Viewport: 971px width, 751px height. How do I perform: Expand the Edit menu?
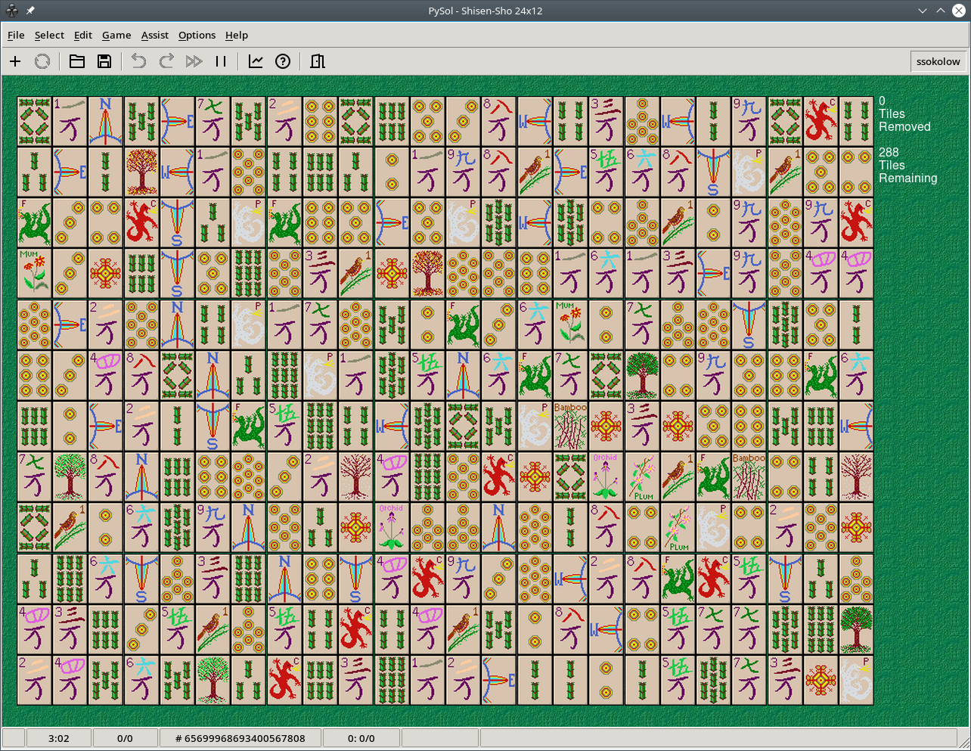tap(83, 35)
